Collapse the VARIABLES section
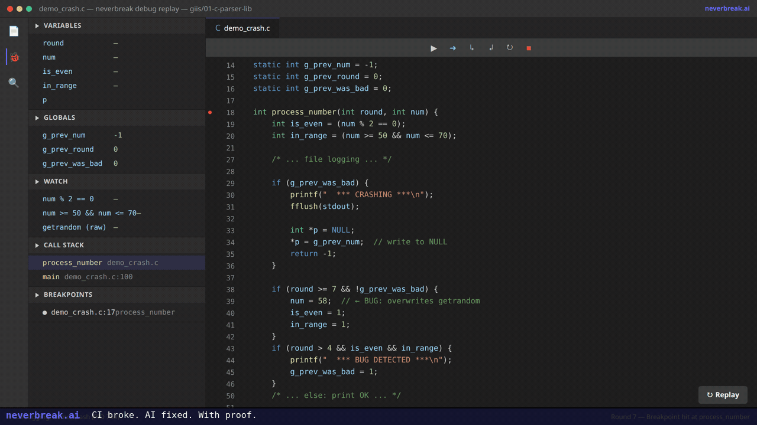Image resolution: width=757 pixels, height=425 pixels. pos(37,25)
